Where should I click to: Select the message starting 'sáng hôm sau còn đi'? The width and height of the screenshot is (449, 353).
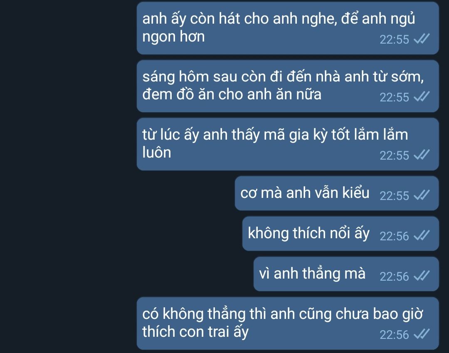pos(288,86)
